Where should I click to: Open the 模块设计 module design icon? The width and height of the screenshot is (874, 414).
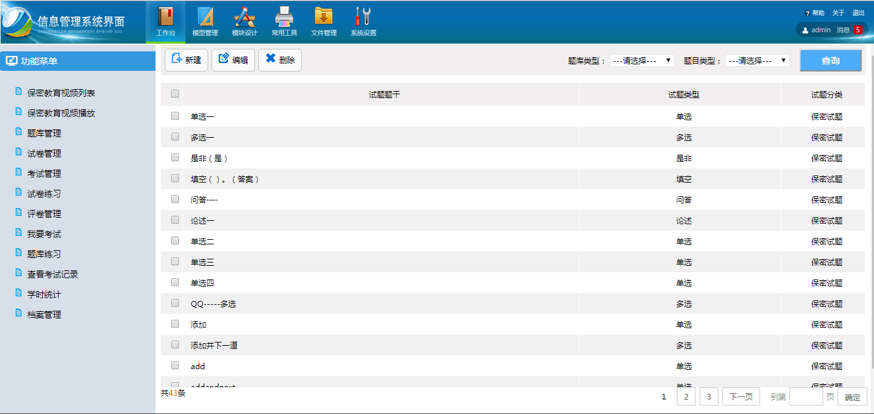(245, 17)
